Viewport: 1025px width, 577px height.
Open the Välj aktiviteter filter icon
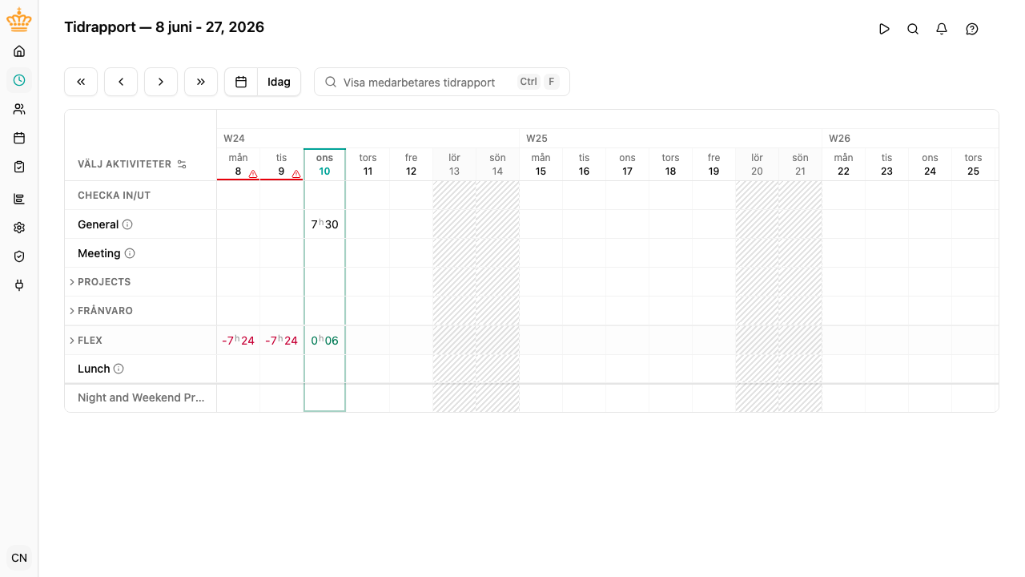click(x=182, y=164)
